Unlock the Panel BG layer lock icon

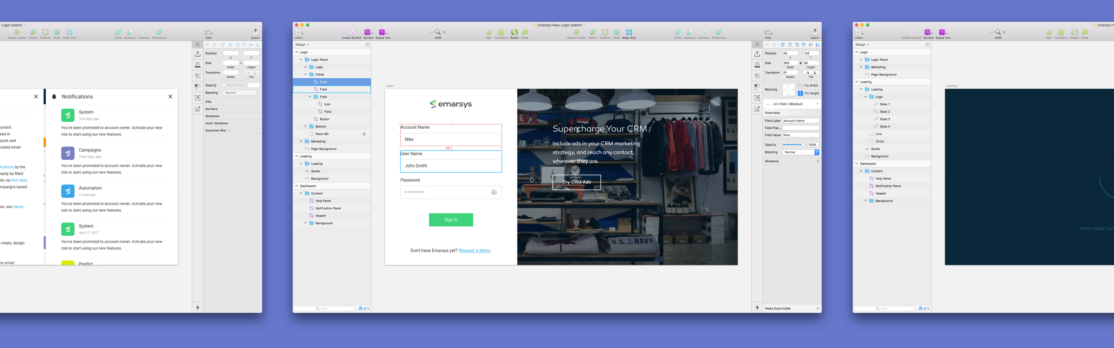pos(364,134)
